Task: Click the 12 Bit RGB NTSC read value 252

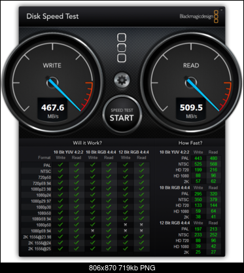Action: point(213,235)
